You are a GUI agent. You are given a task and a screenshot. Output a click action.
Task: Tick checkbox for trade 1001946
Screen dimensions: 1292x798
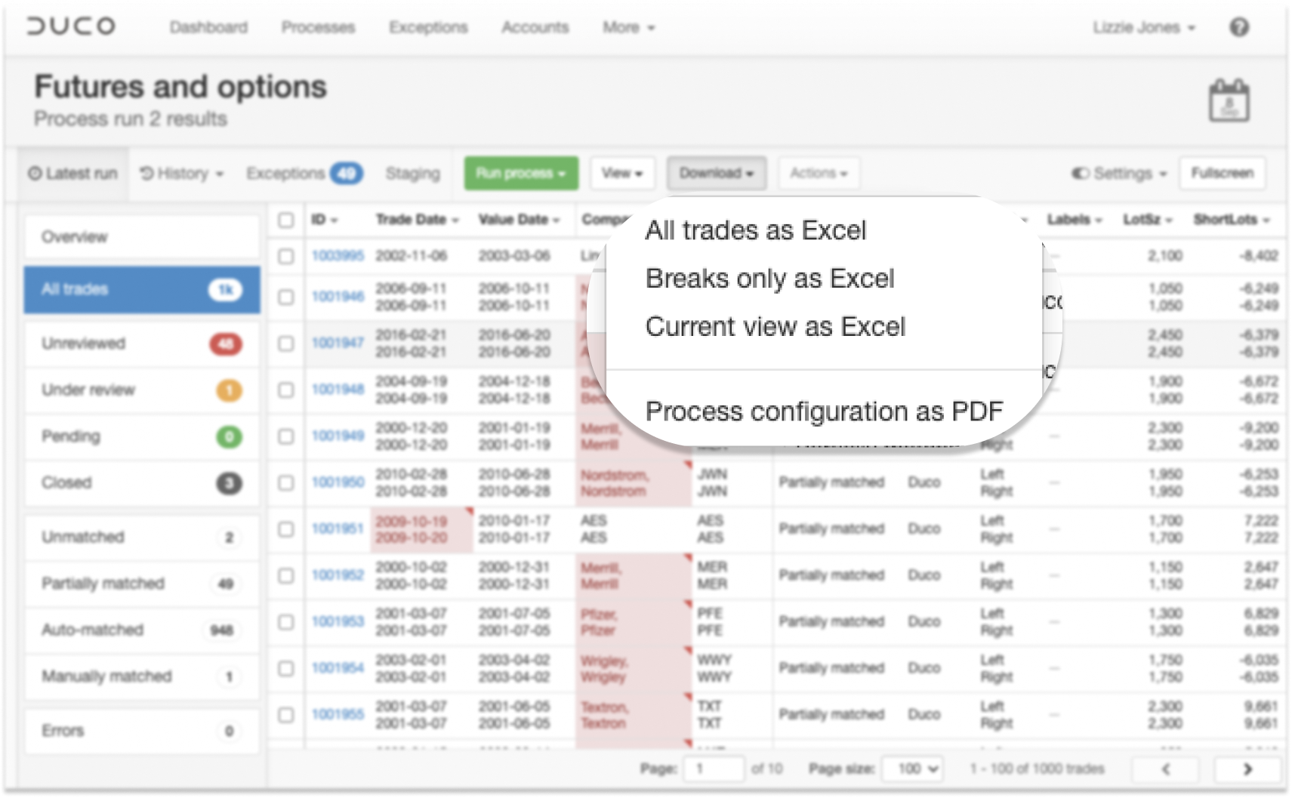point(285,297)
